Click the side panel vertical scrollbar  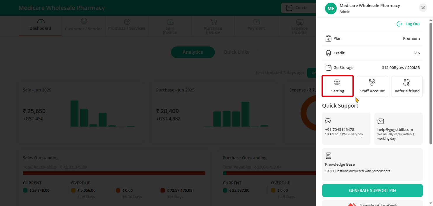[431, 83]
